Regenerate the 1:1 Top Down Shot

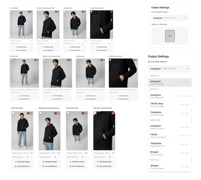[x=101, y=92]
